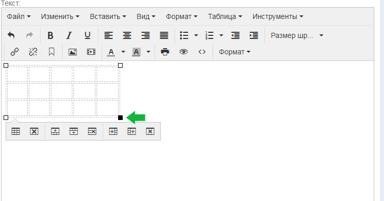Screen dimensions: 384x201
Task: Insert a bulleted list
Action: coord(184,35)
